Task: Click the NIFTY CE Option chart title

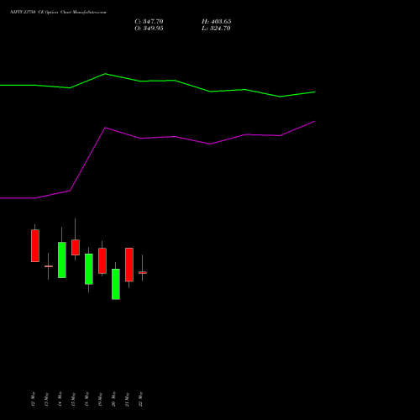Action: point(58,13)
